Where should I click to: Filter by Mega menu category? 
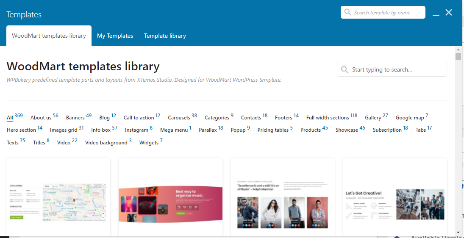pyautogui.click(x=176, y=130)
